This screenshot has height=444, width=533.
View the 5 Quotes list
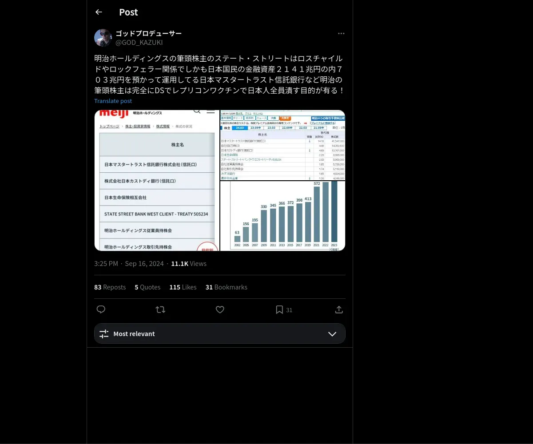[x=147, y=287]
